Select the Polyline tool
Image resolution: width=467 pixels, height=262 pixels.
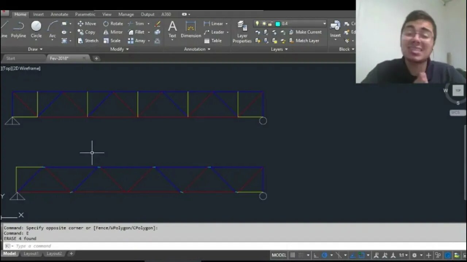click(18, 30)
